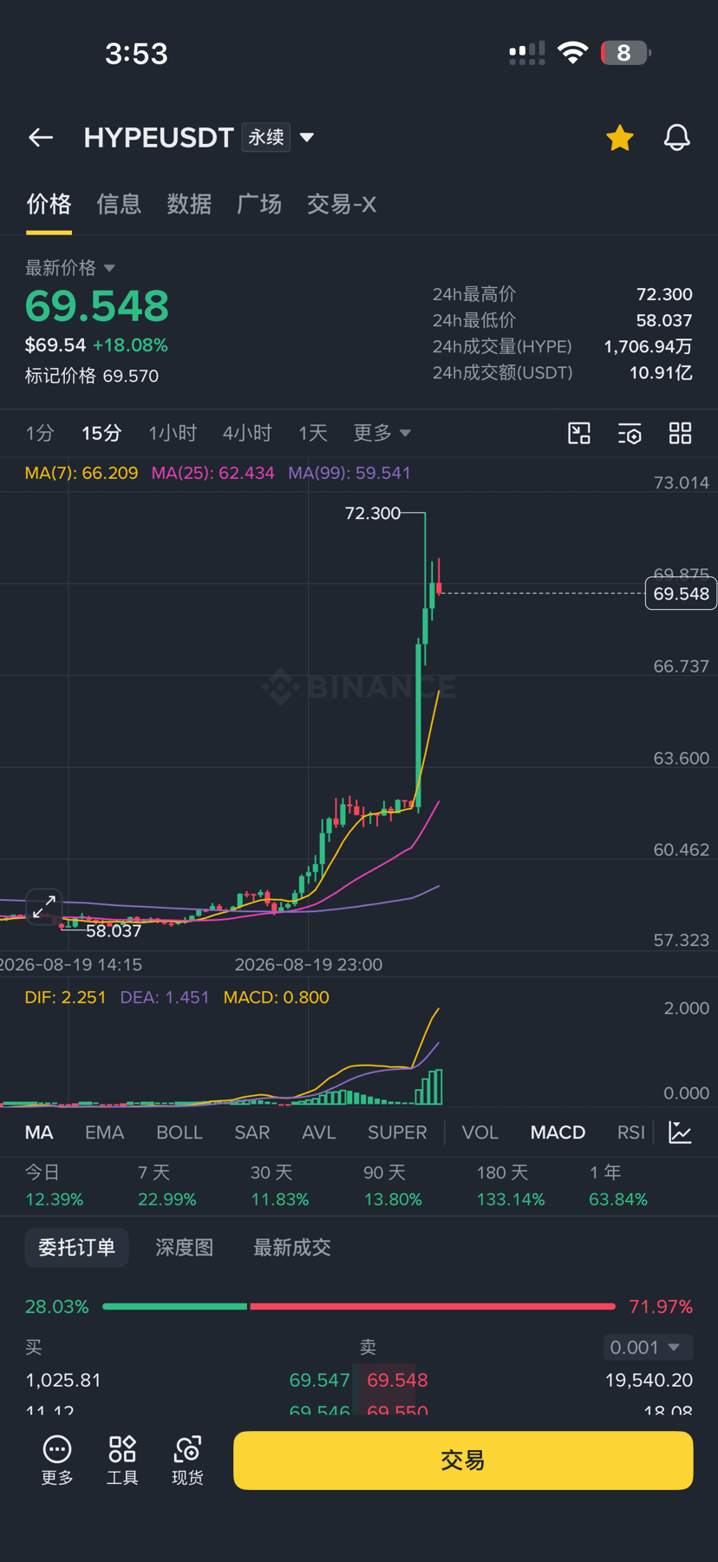This screenshot has width=718, height=1562.
Task: Toggle SUPER indicator overlay
Action: click(x=397, y=1132)
